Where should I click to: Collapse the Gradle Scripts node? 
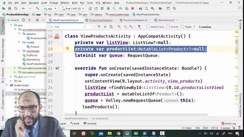click(x=7, y=85)
